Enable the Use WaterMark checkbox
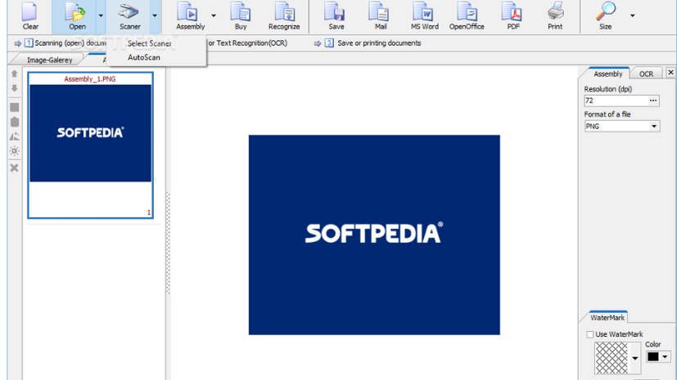677x380 pixels. 590,334
